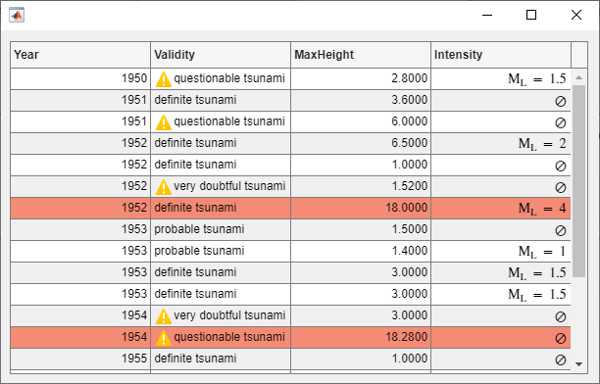Select the M_L = 4 intensity cell

(x=501, y=208)
